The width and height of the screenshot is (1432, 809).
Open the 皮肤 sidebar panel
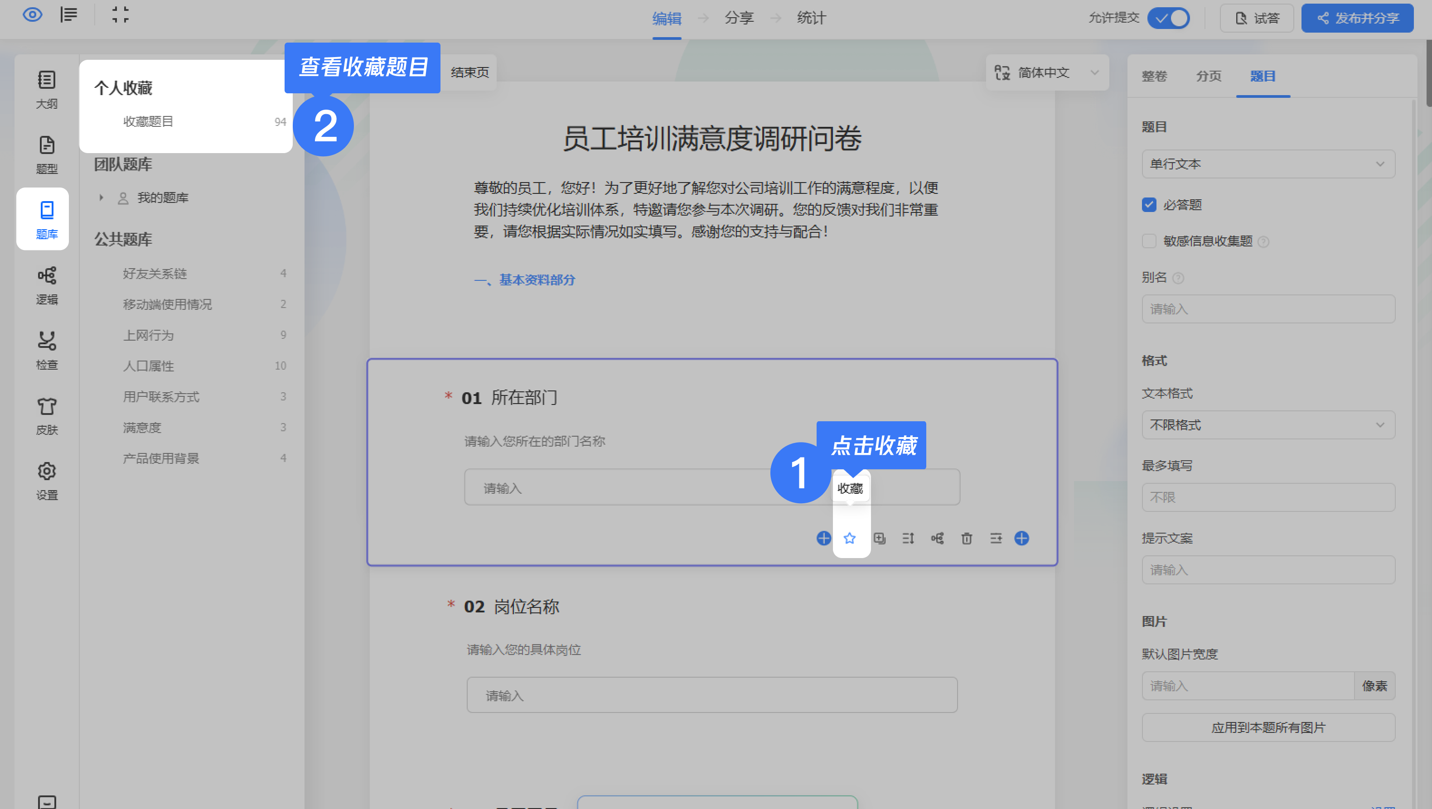(x=47, y=416)
